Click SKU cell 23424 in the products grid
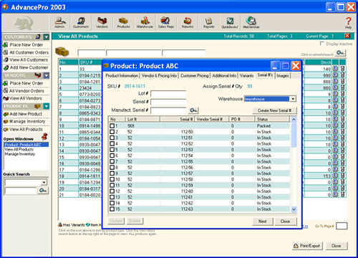The height and width of the screenshot is (258, 358). click(x=89, y=87)
